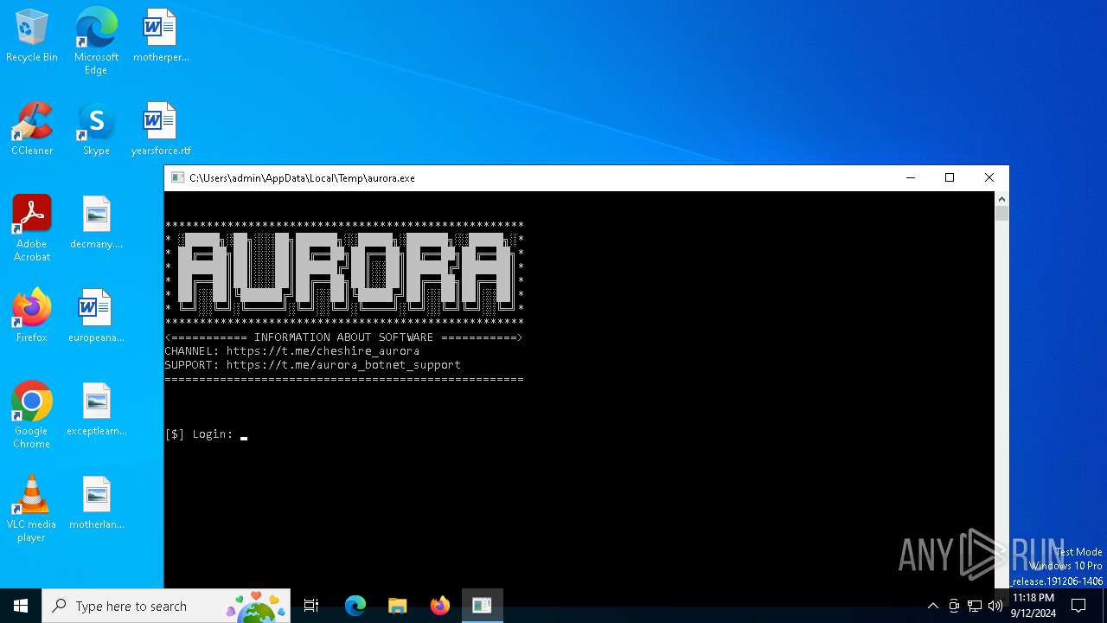Viewport: 1107px width, 623px height.
Task: Click the console scrollbar up arrow
Action: click(x=1001, y=199)
